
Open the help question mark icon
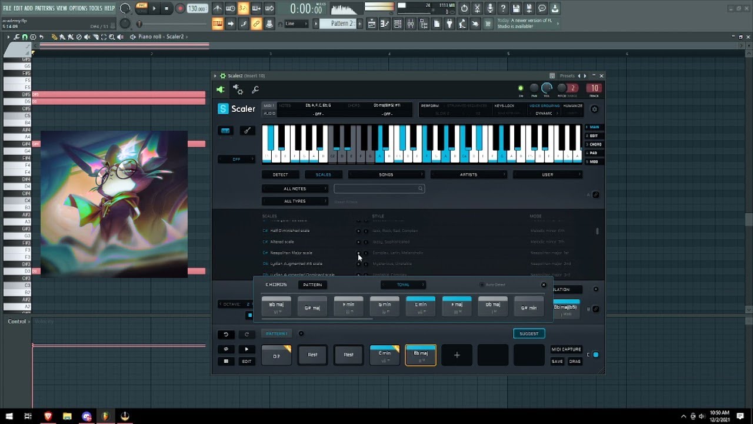(x=503, y=8)
